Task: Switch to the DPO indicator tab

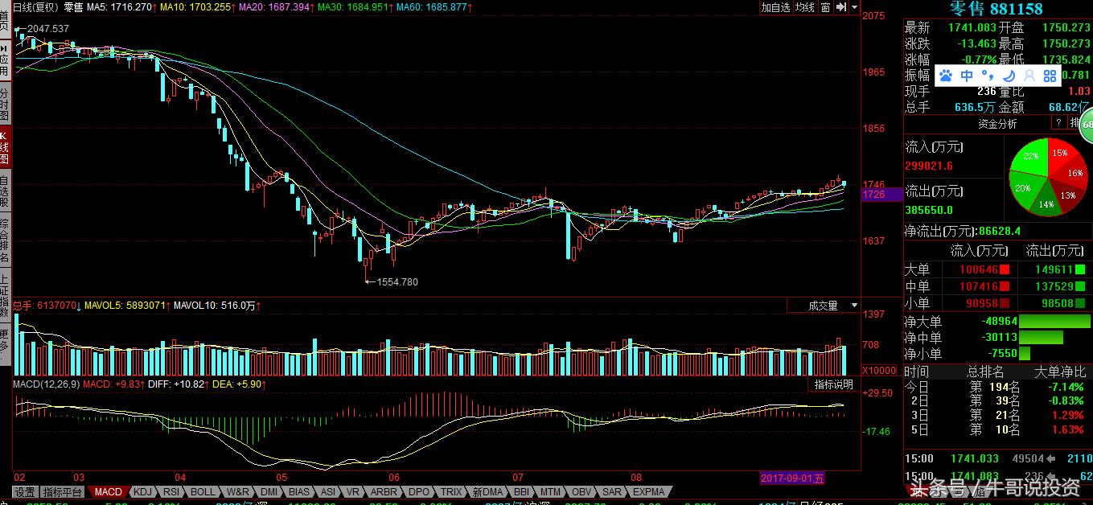Action: click(419, 491)
